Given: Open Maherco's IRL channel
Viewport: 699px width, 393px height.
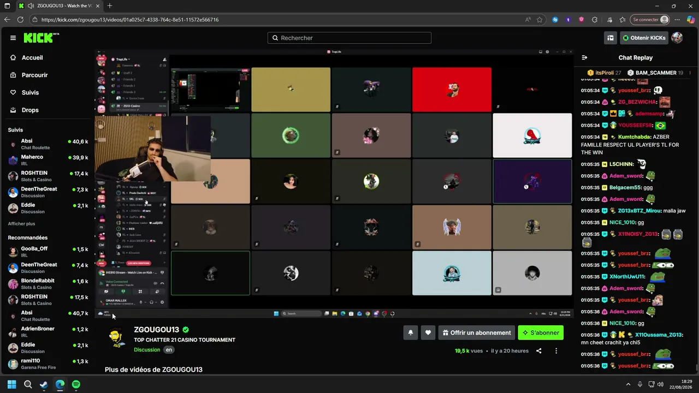Looking at the screenshot, I should click(x=47, y=160).
